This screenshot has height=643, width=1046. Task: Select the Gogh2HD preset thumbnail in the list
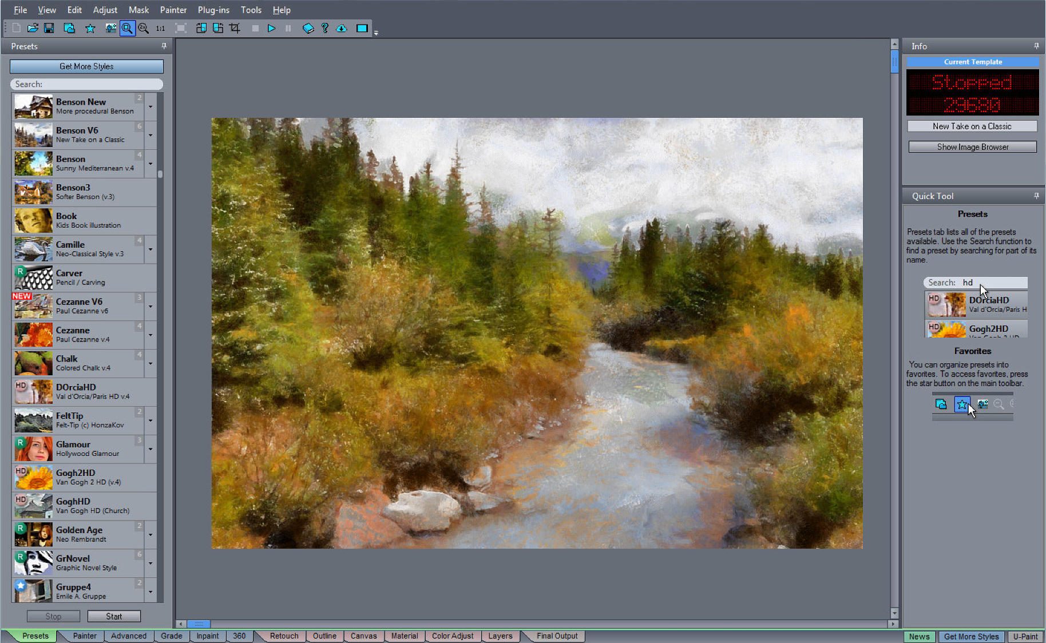tap(33, 477)
